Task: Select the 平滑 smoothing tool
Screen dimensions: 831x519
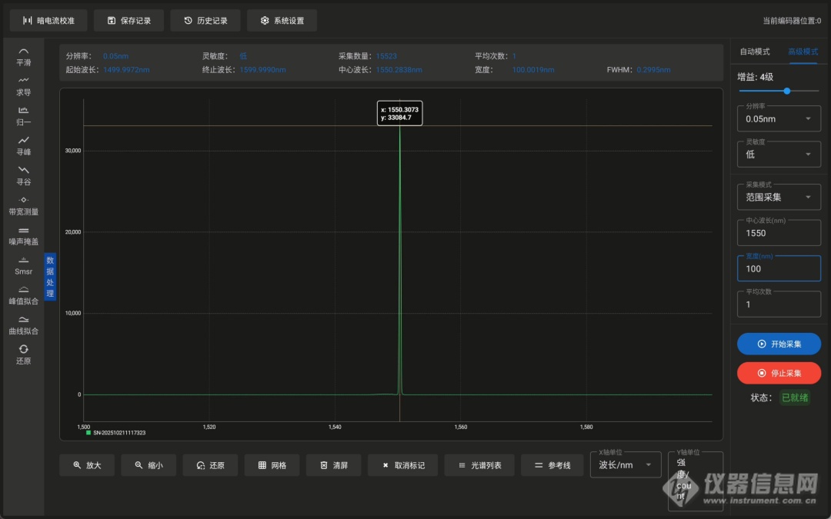Action: tap(23, 57)
